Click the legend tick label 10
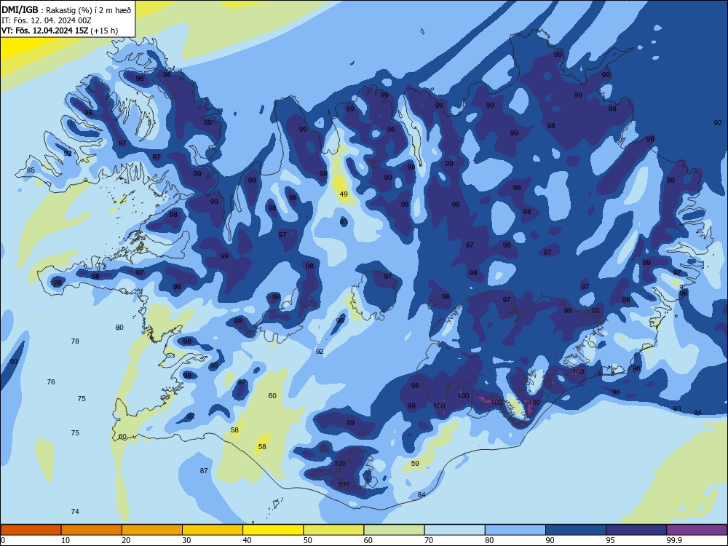The width and height of the screenshot is (728, 546). click(x=66, y=540)
